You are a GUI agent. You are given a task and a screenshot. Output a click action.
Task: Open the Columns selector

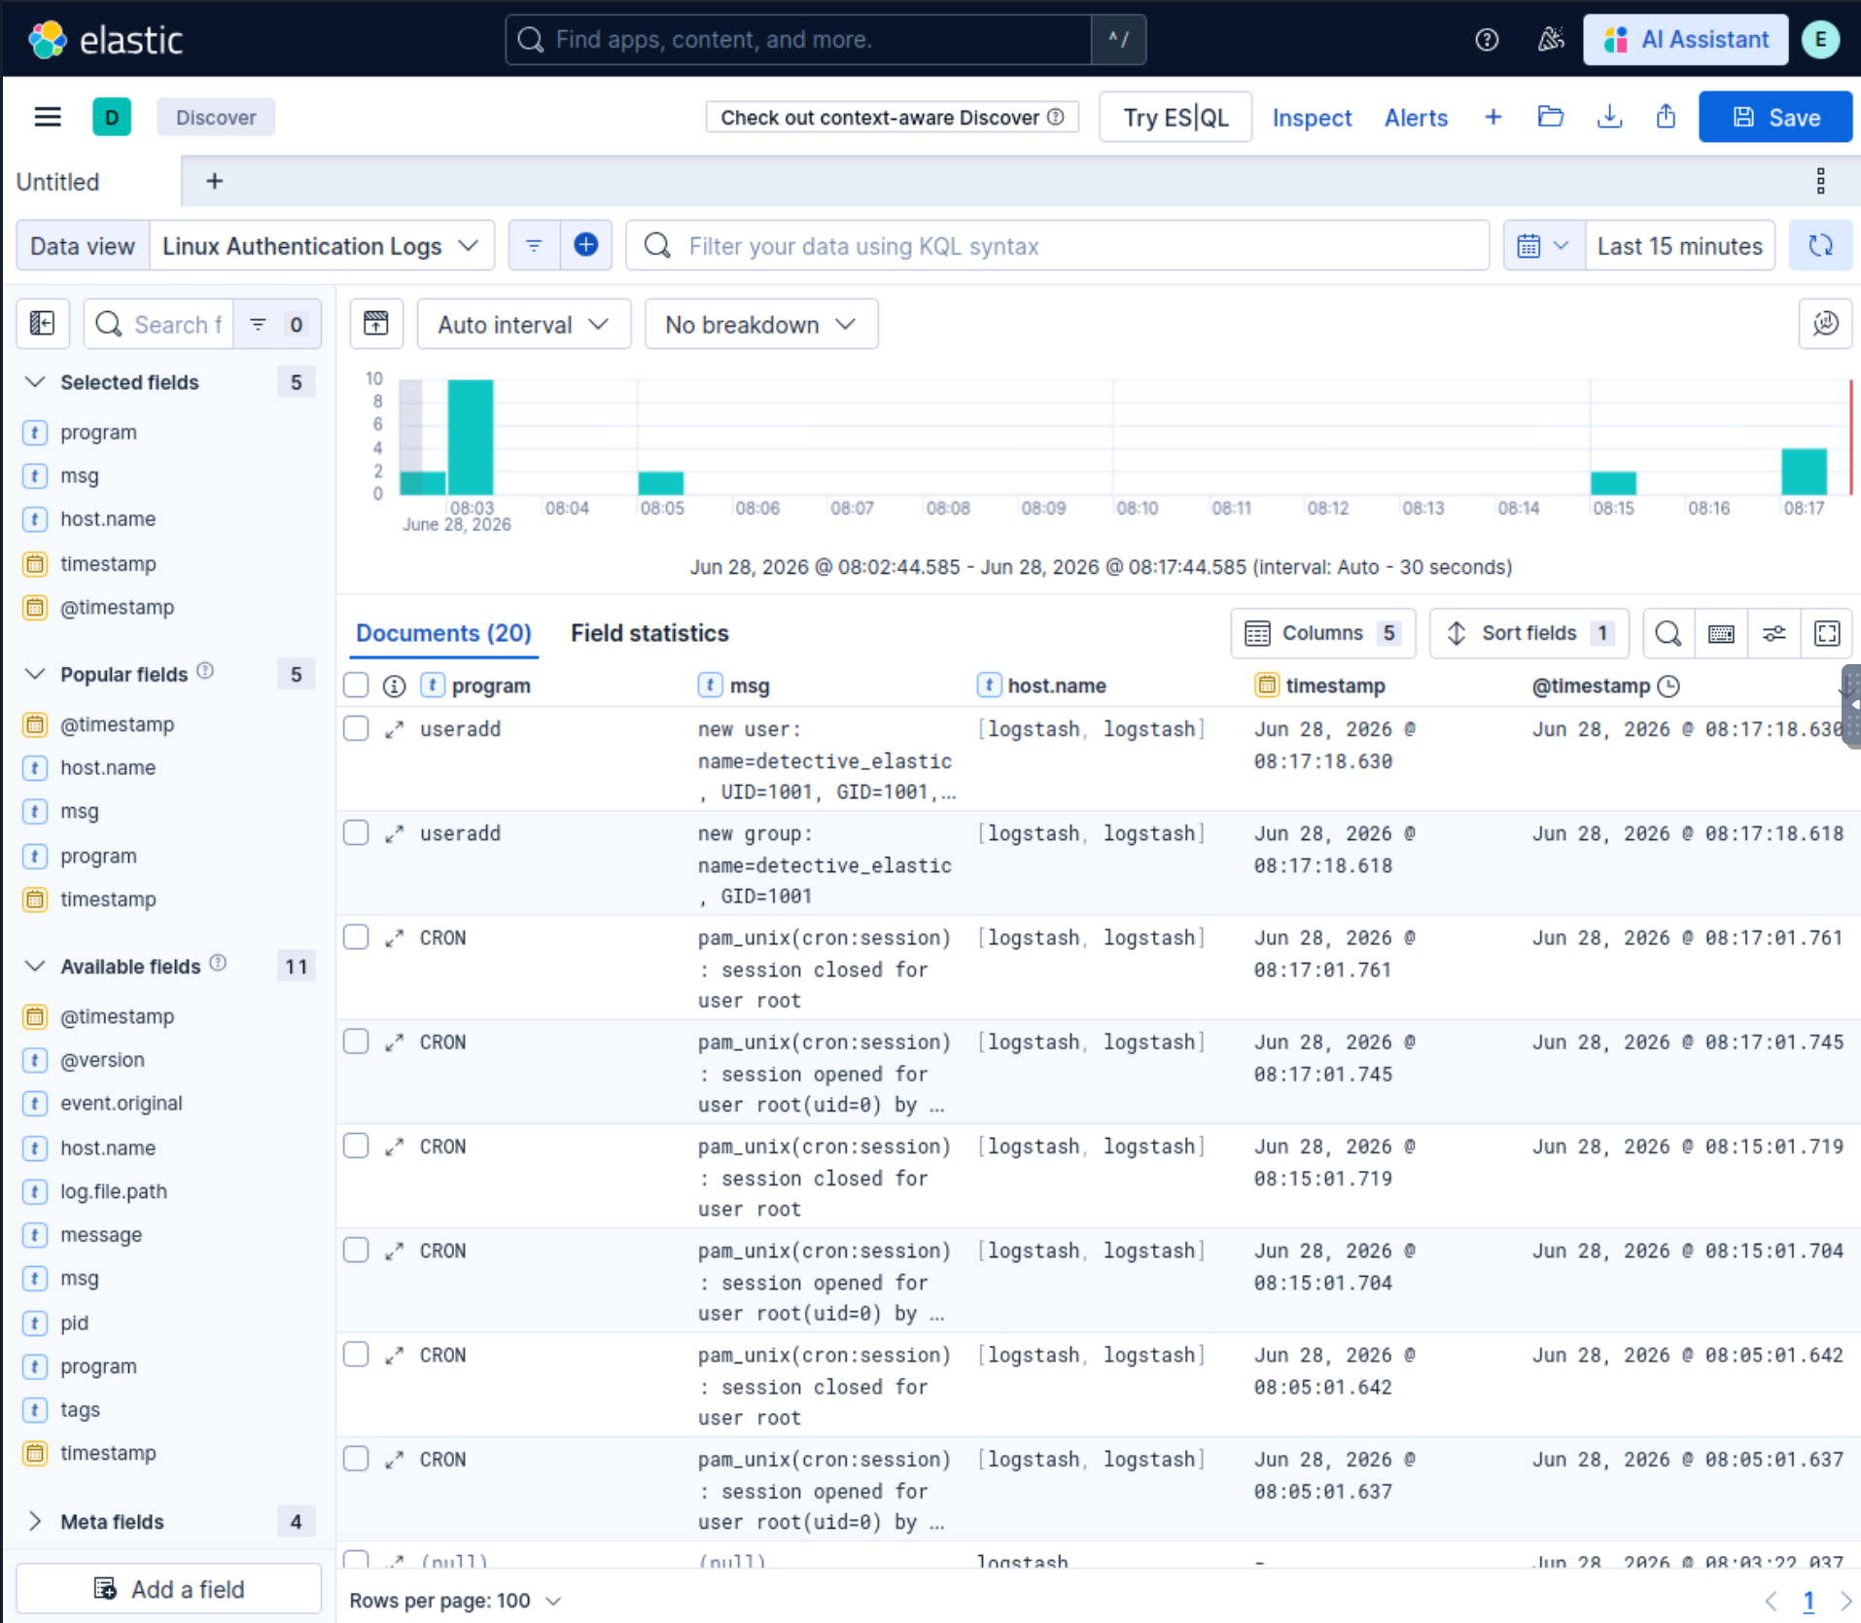[1322, 634]
